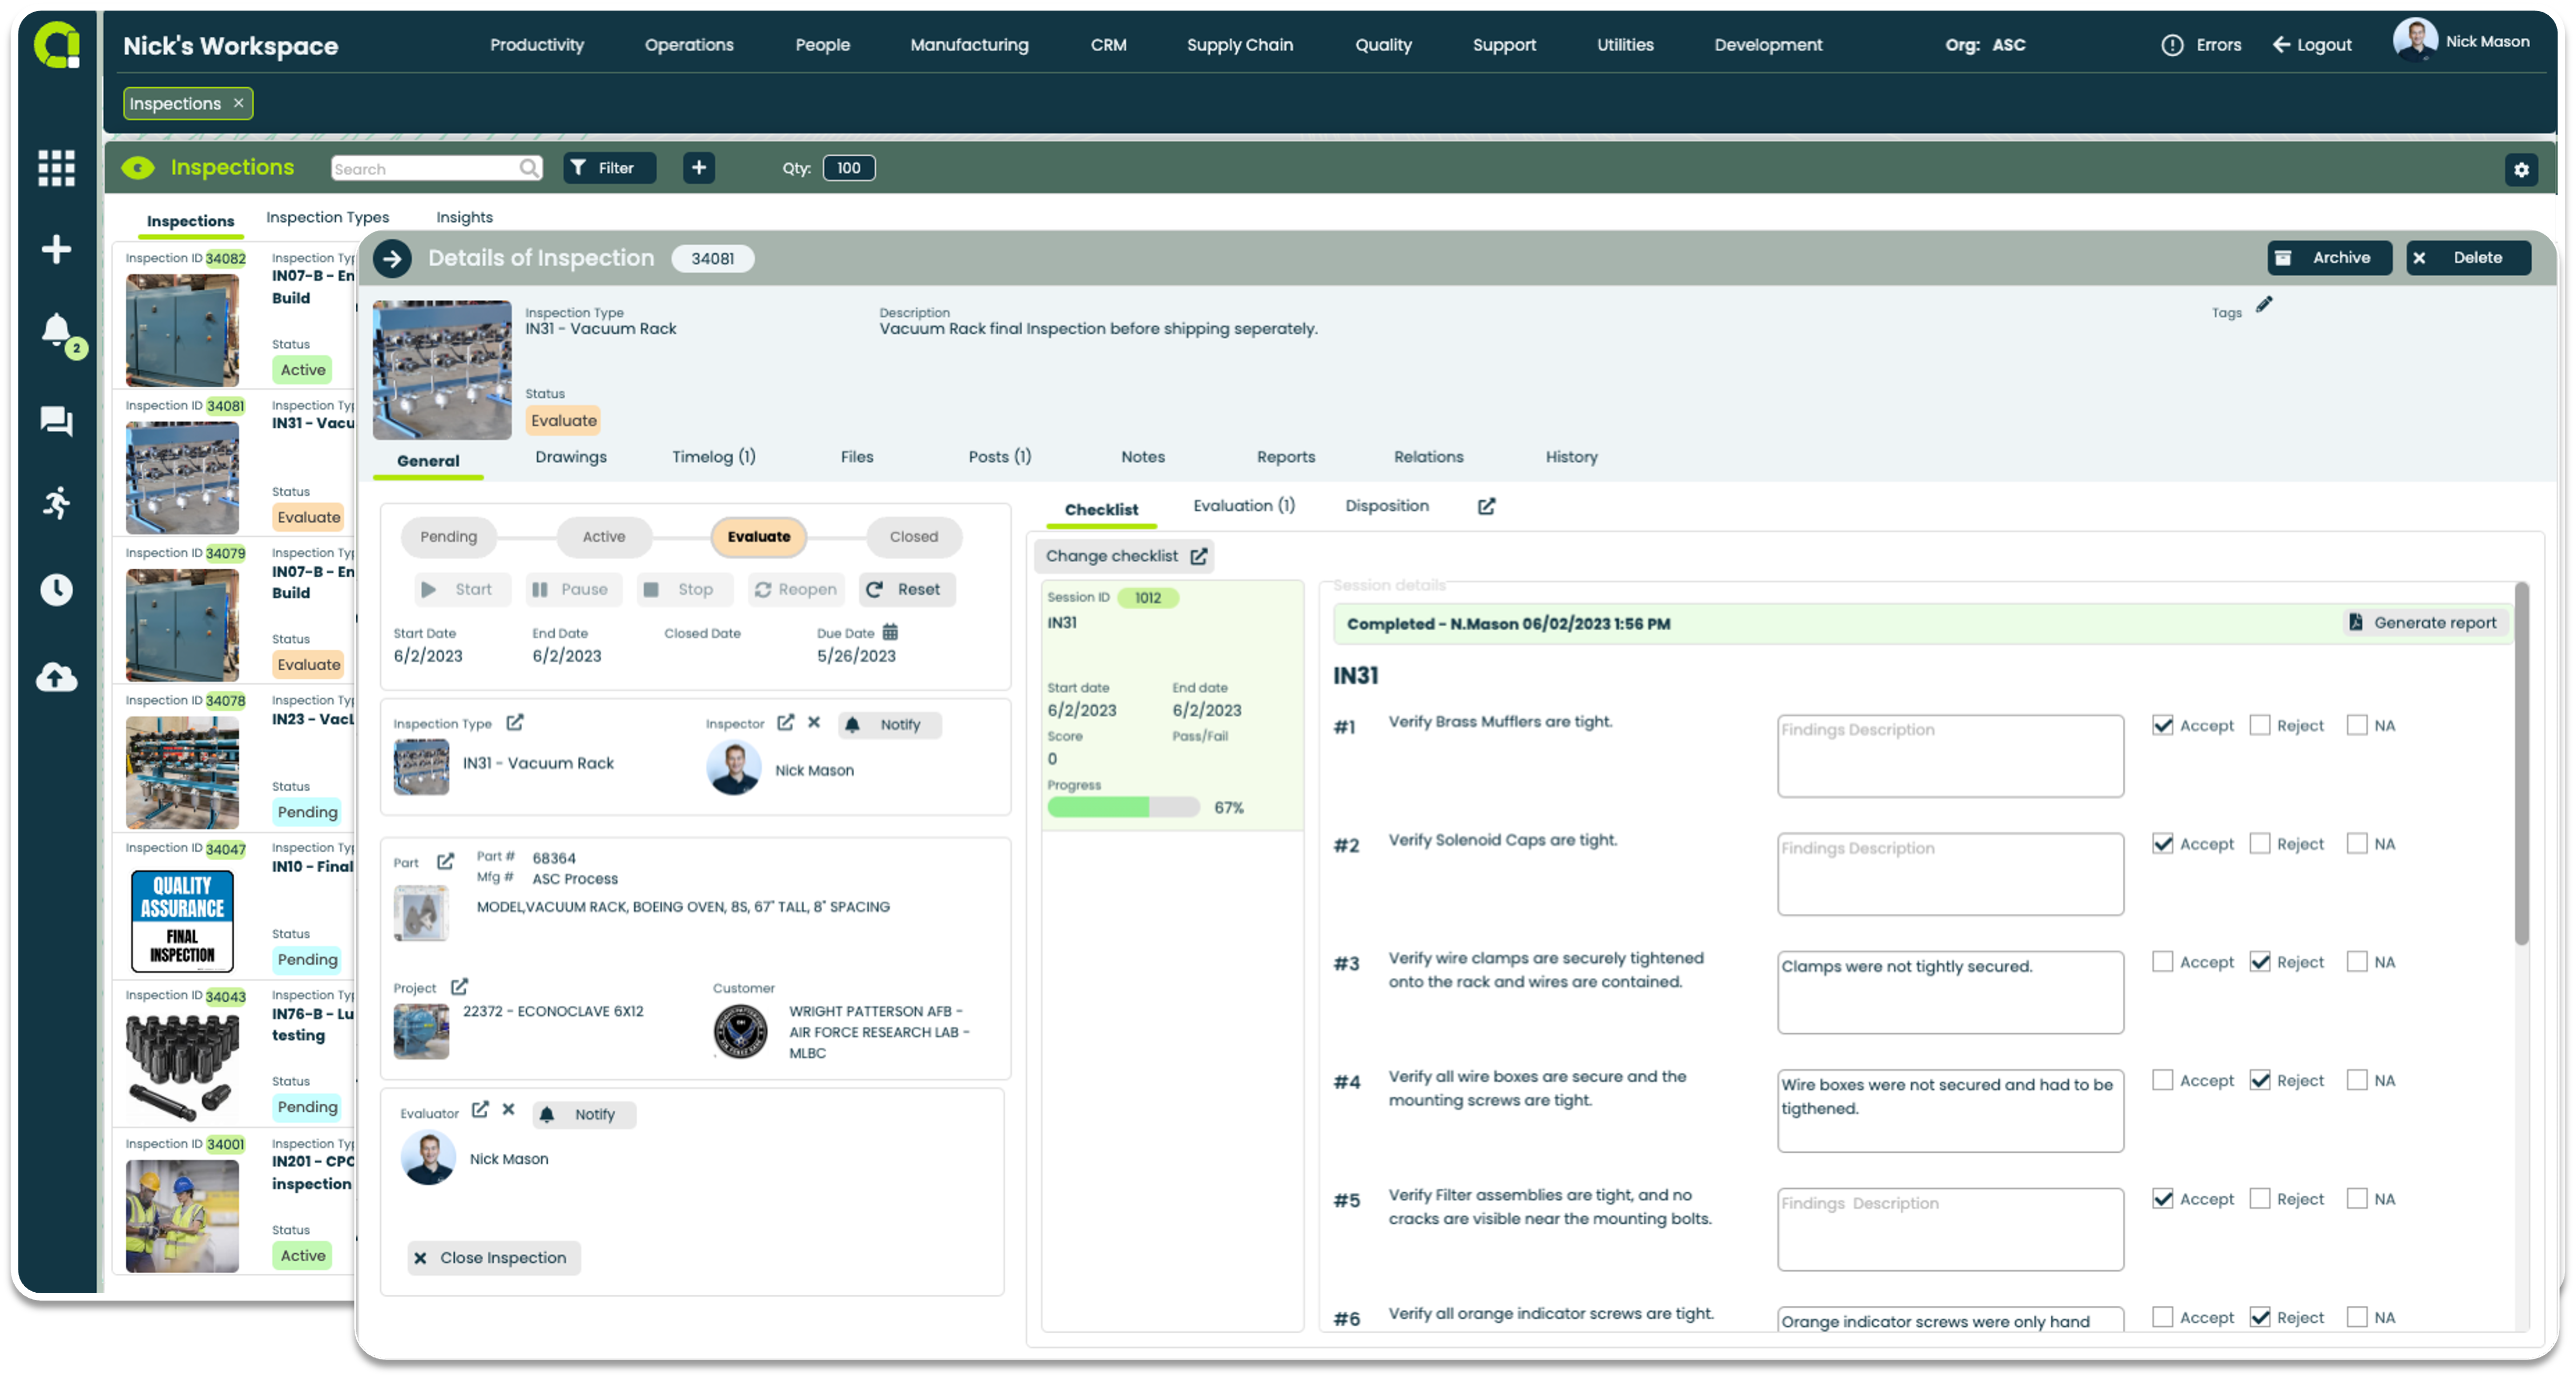The height and width of the screenshot is (1379, 2576).
Task: Click the plus icon in left sidebar
Action: [56, 249]
